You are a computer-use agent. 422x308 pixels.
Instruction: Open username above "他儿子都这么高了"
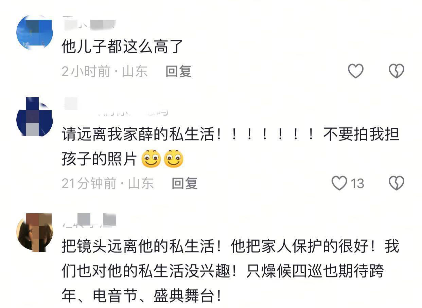90,24
